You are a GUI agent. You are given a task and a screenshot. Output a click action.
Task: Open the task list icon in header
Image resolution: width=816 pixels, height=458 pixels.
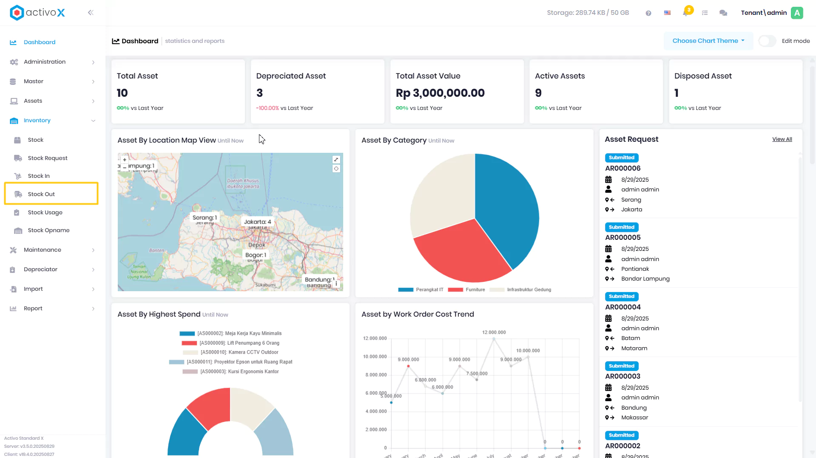[x=705, y=13]
